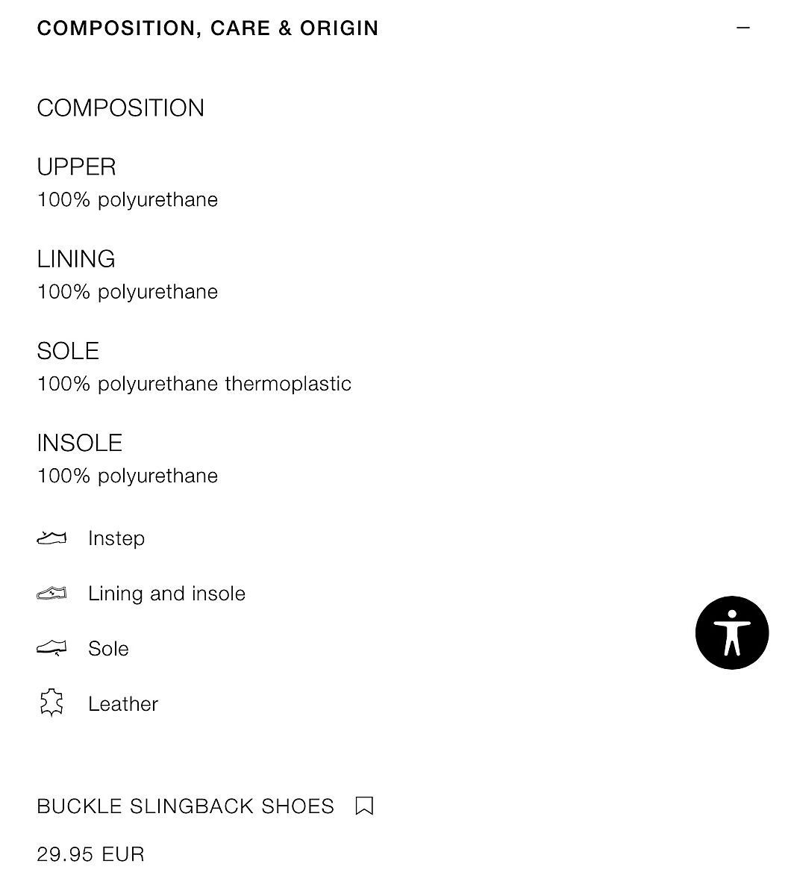
Task: Select the Instep label
Action: [x=116, y=538]
